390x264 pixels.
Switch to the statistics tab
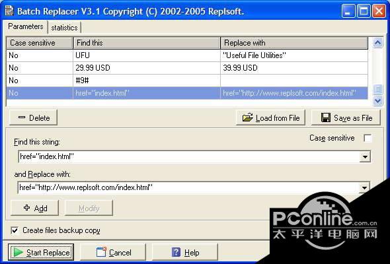click(64, 28)
